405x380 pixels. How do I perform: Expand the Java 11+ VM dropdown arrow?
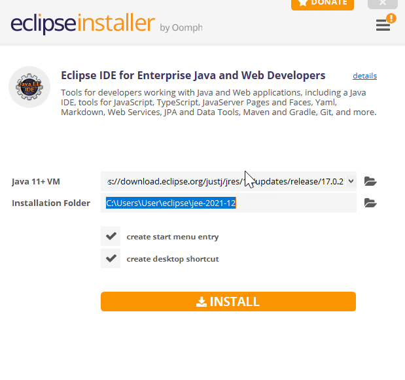[351, 181]
